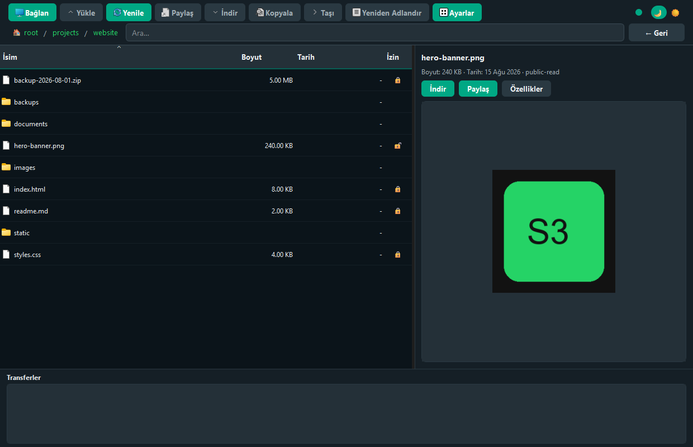Viewport: 693px width, 447px height.
Task: Open the documents folder icon
Action: click(x=6, y=123)
